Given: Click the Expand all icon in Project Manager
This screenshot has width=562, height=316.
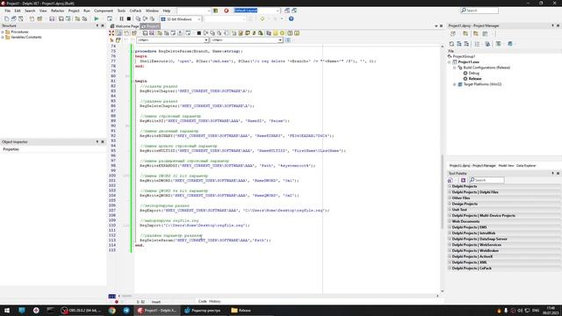Looking at the screenshot, I should [458, 44].
